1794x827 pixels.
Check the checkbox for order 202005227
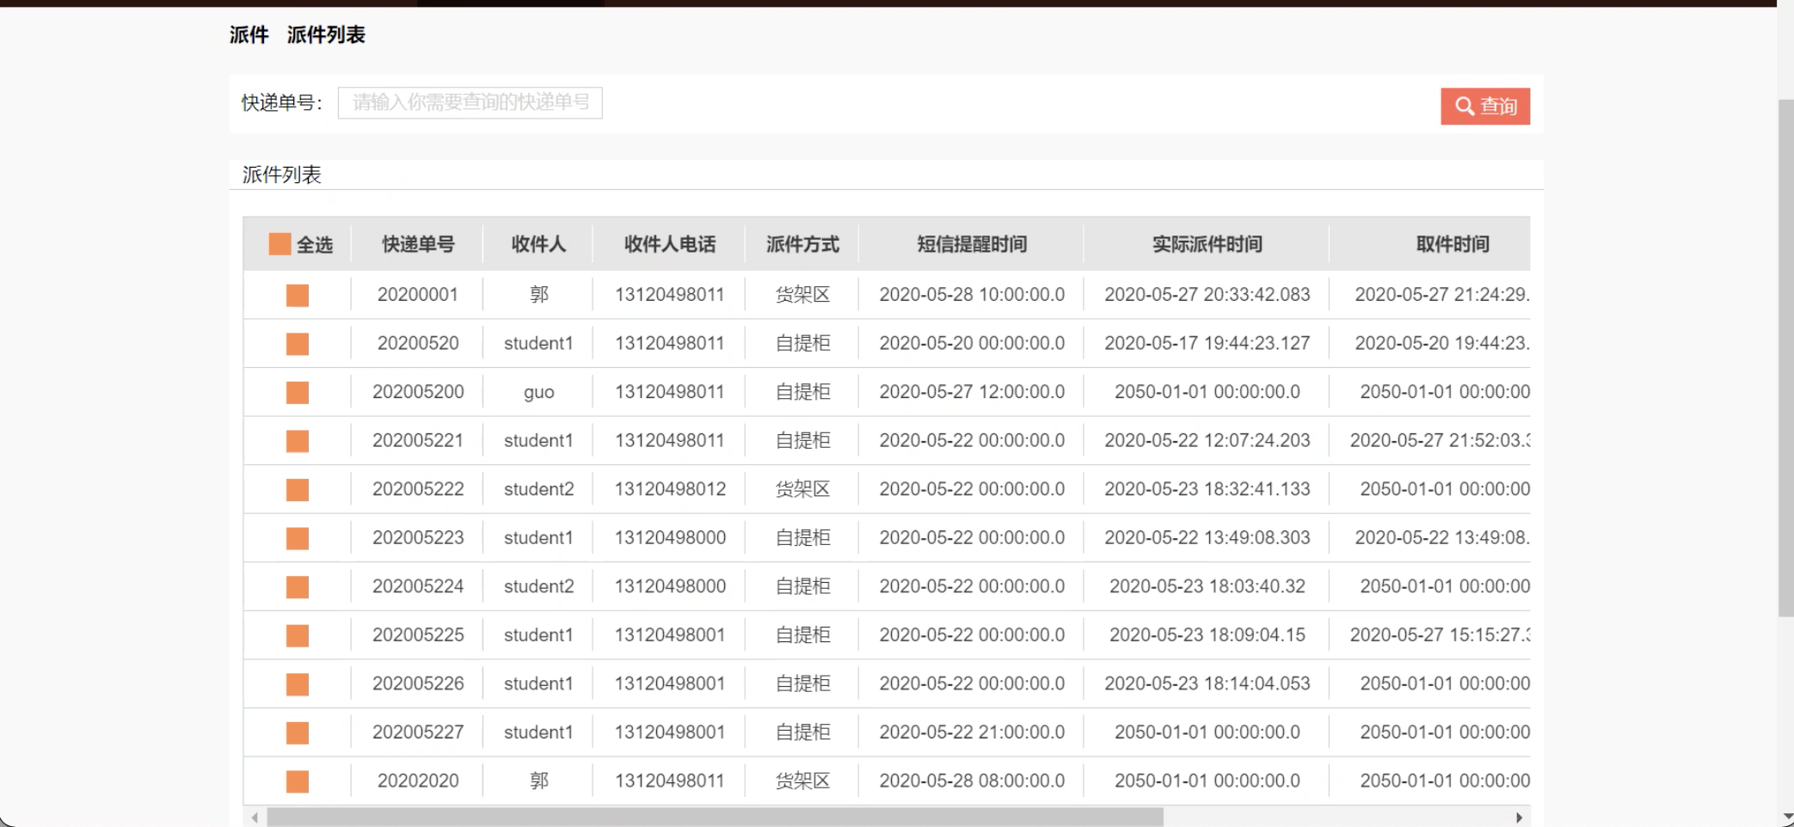(298, 732)
